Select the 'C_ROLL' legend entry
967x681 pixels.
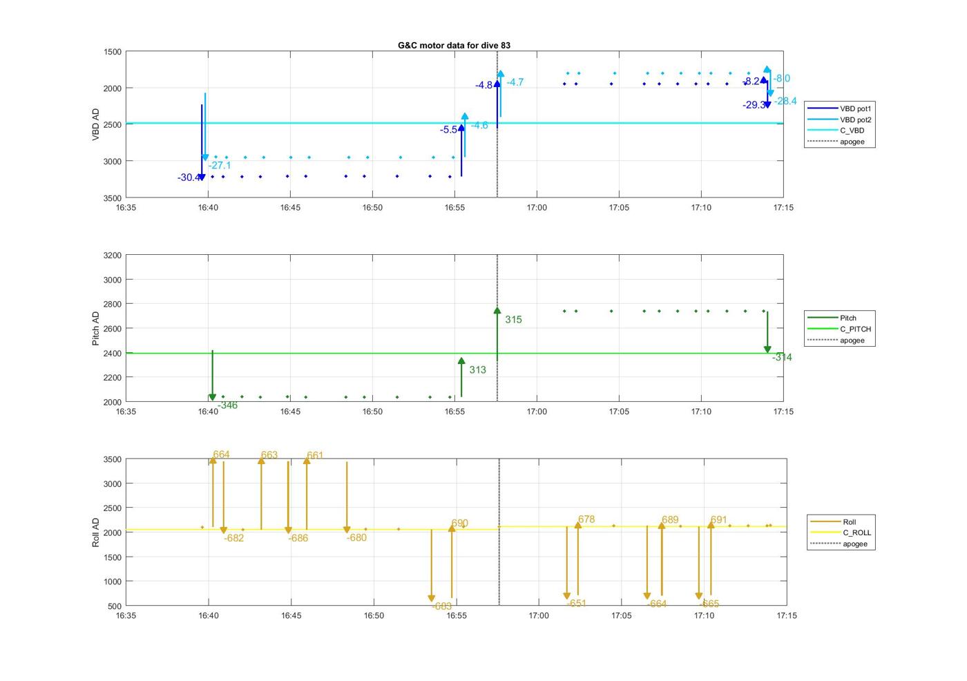point(841,533)
